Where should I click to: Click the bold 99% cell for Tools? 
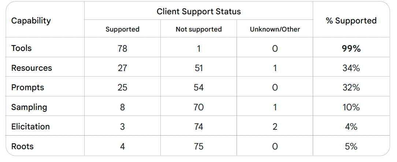[x=351, y=48]
